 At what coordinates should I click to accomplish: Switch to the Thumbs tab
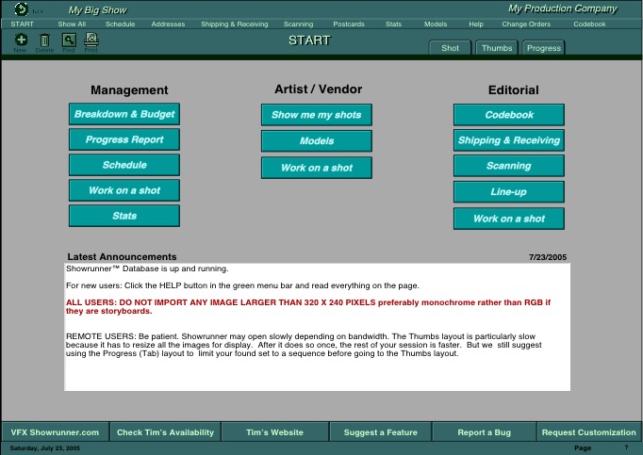(x=496, y=48)
